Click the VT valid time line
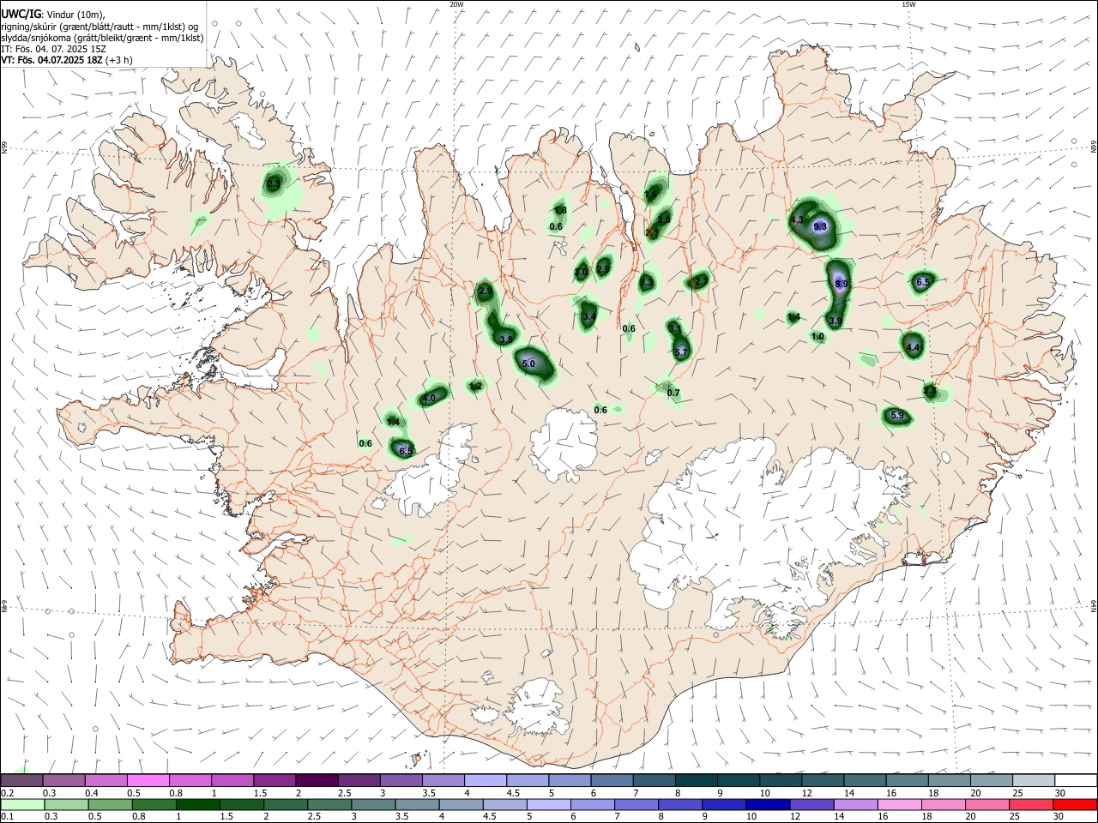Screen dimensions: 1098x823 point(66,60)
